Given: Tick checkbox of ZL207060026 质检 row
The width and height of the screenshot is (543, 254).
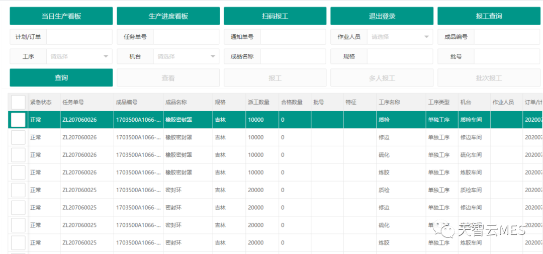Looking at the screenshot, I should tap(18, 120).
